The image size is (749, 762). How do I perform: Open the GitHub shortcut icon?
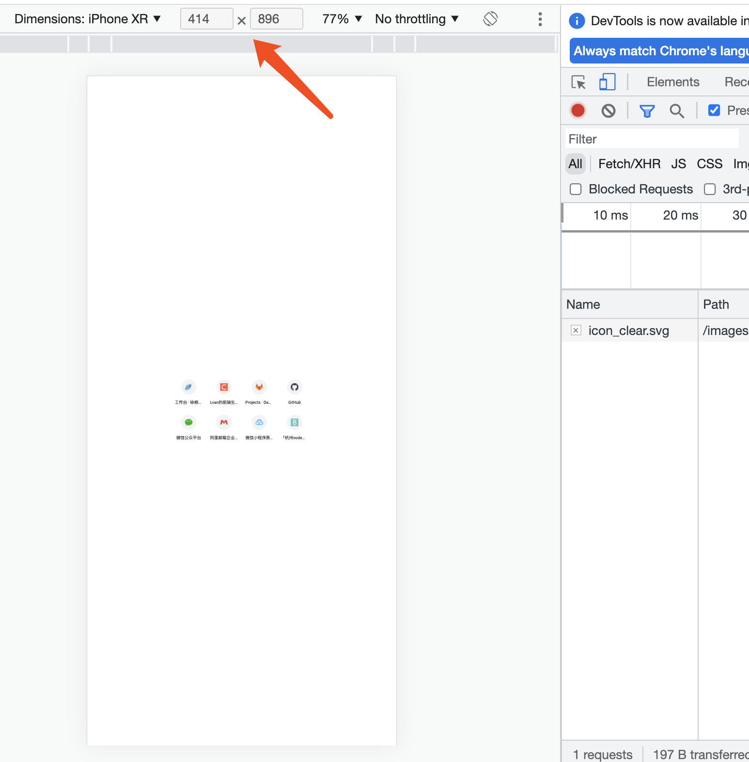click(x=294, y=387)
